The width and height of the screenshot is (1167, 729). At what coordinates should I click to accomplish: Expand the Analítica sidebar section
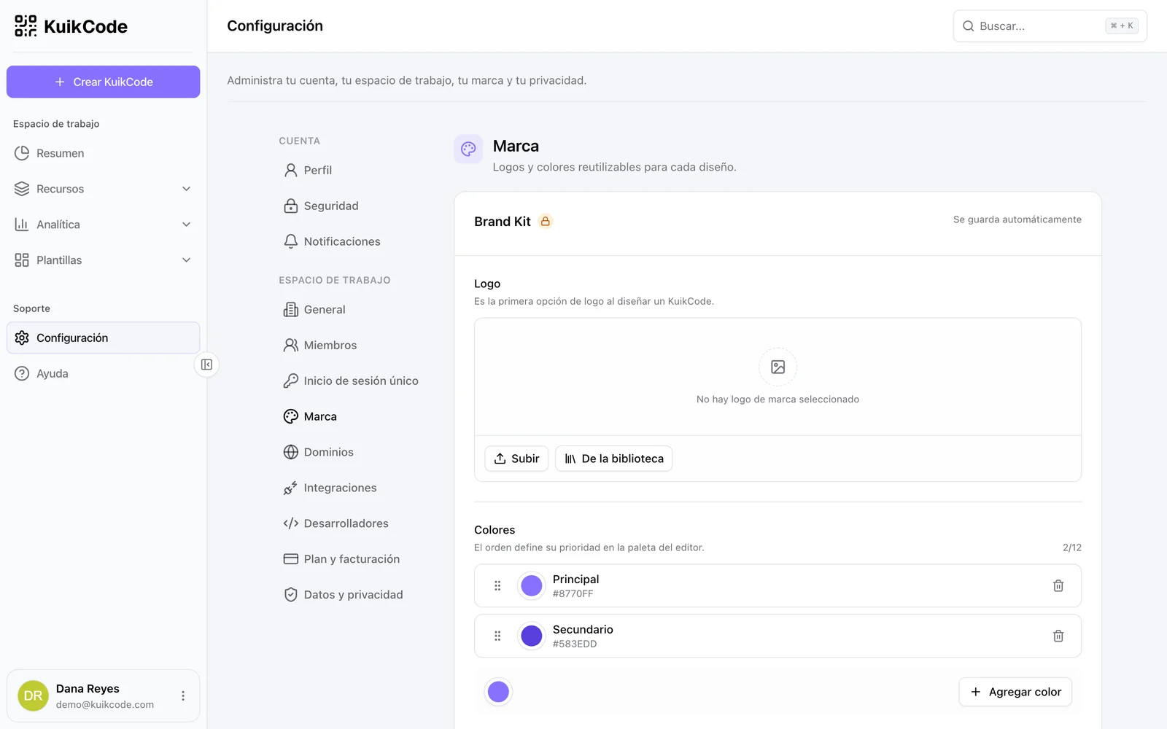click(104, 225)
